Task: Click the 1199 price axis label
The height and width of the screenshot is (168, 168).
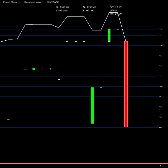Action: tap(161, 46)
